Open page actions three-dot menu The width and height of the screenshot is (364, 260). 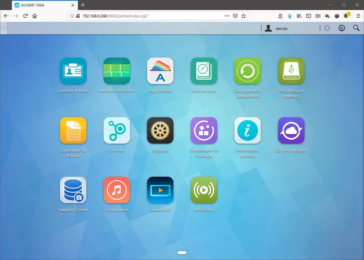point(227,16)
